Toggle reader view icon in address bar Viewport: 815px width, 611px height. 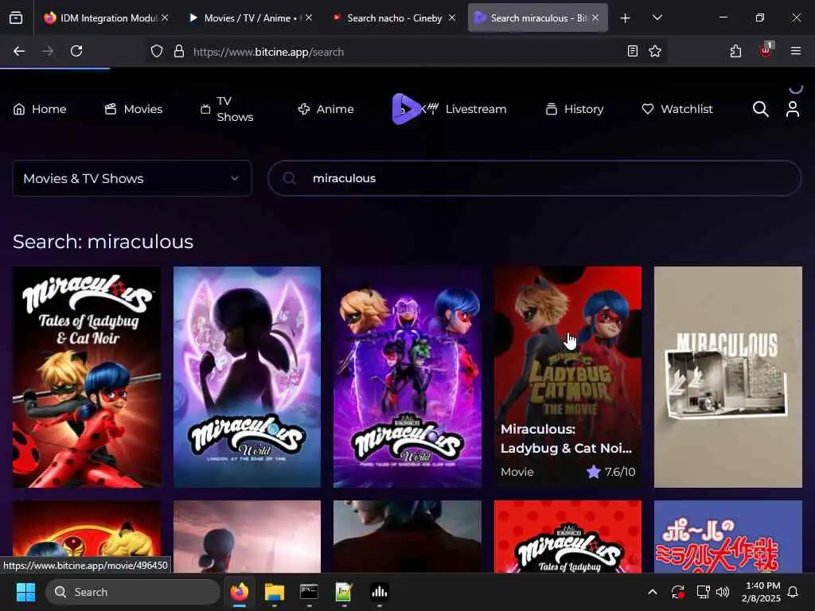[633, 51]
